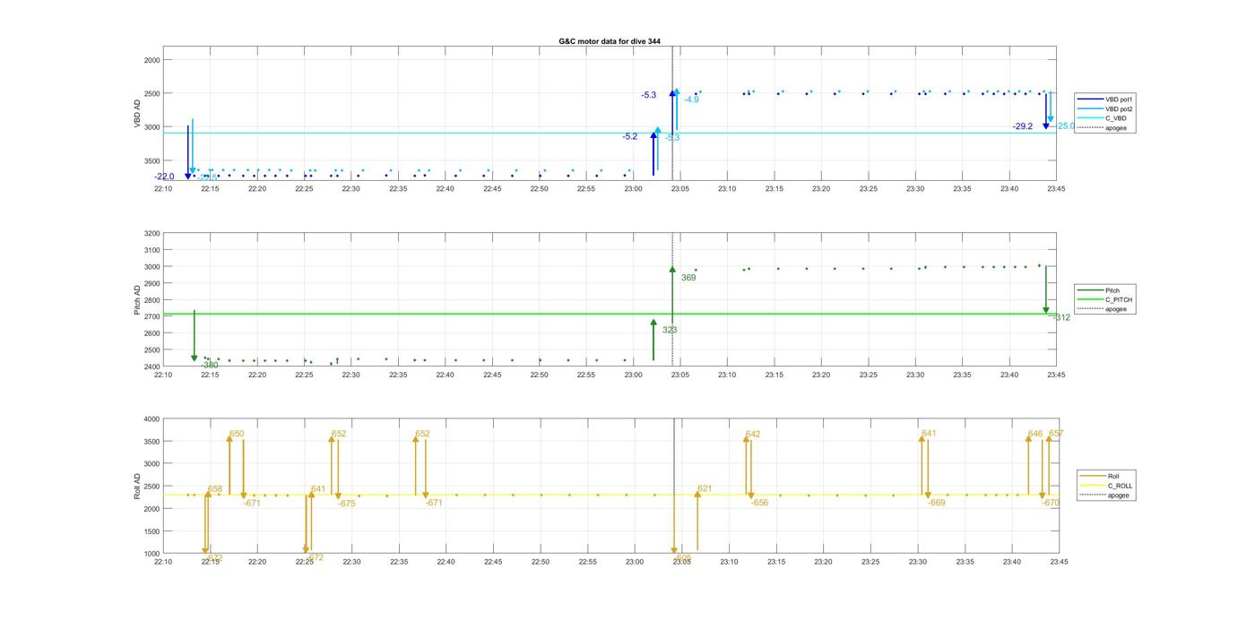Click the '23:45' tick on the Roll x-axis
The width and height of the screenshot is (1255, 621).
click(1059, 562)
